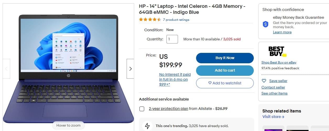Click the trending lightning bolt icon
The width and height of the screenshot is (329, 131).
[147, 126]
